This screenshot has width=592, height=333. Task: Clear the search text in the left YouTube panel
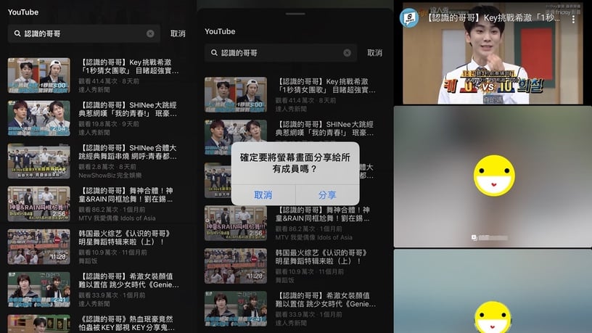[x=150, y=33]
